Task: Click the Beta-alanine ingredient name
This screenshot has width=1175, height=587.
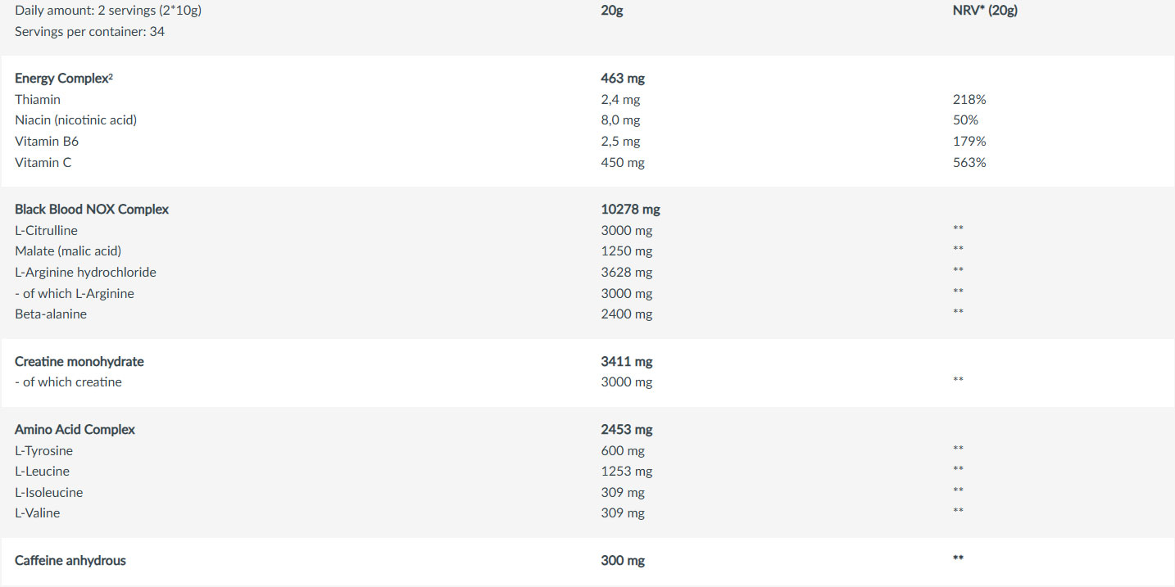Action: point(51,314)
